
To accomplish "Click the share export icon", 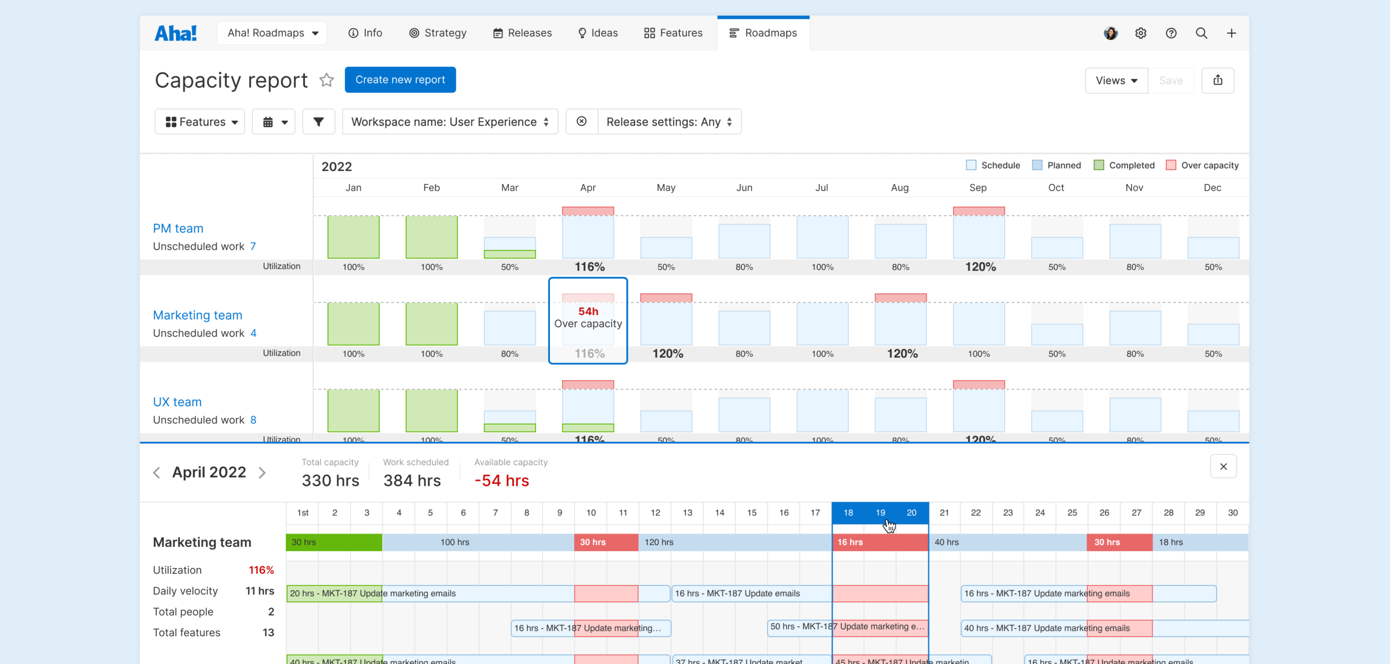I will pyautogui.click(x=1218, y=81).
